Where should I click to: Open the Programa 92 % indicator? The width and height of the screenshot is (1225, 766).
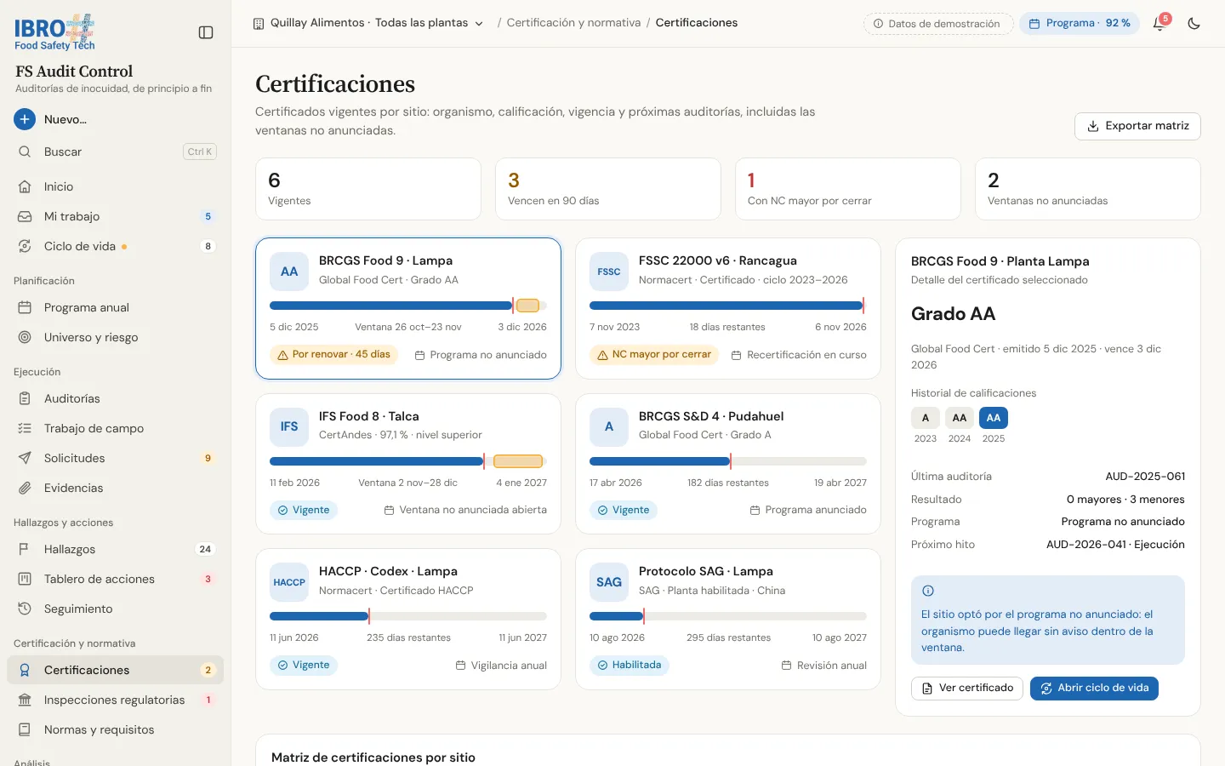click(x=1080, y=24)
